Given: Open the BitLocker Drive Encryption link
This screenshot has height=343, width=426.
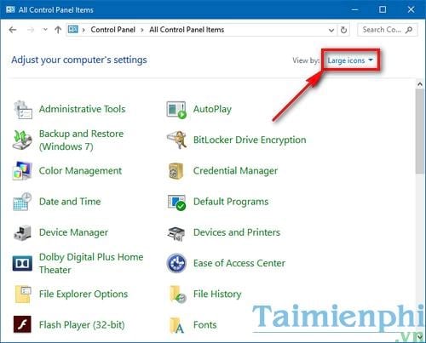Looking at the screenshot, I should [250, 140].
